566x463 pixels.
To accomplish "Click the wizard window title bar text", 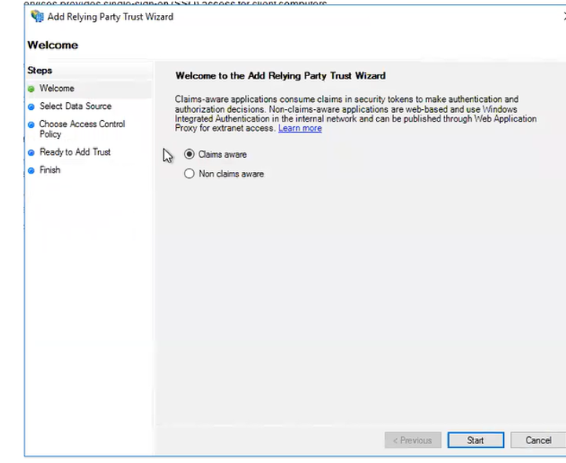I will [x=111, y=16].
